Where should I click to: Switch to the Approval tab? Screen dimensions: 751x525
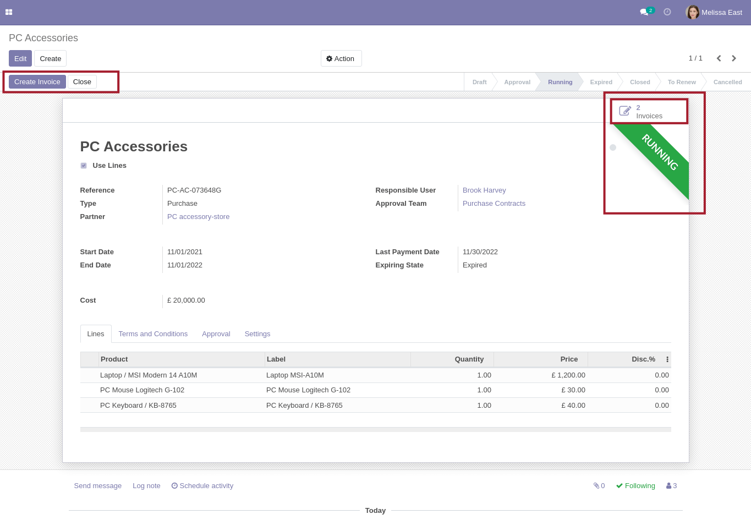click(216, 334)
